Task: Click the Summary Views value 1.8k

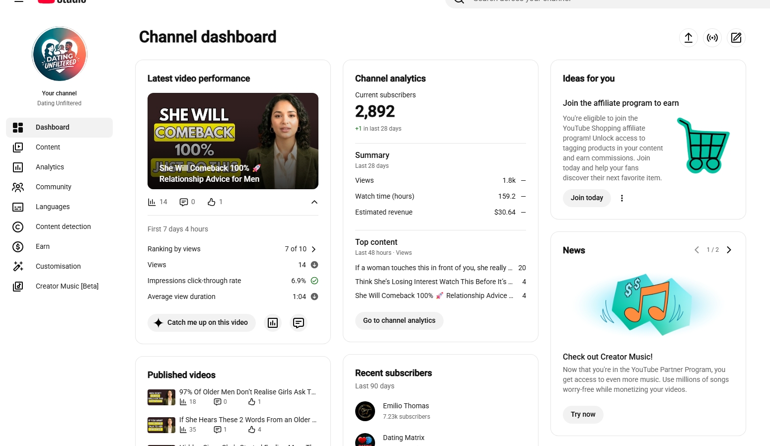Action: pyautogui.click(x=509, y=180)
